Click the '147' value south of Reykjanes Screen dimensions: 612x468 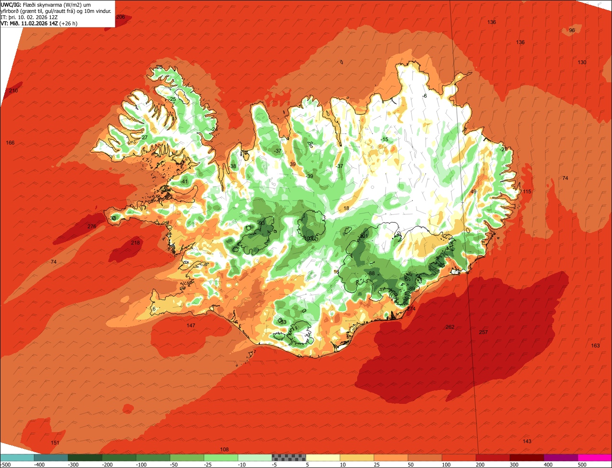(x=191, y=325)
